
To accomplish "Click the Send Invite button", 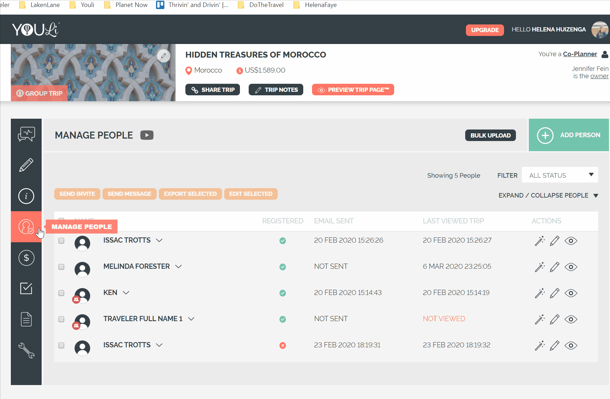I will pyautogui.click(x=77, y=194).
